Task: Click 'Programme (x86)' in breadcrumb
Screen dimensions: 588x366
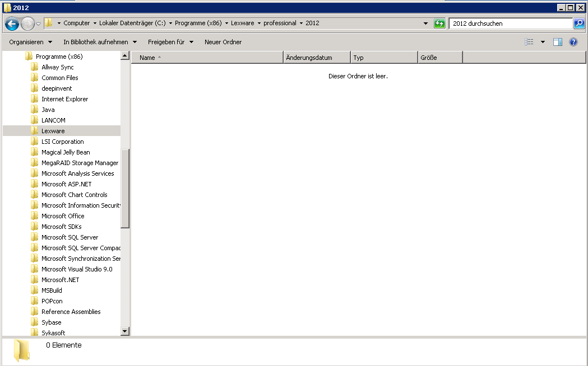Action: pyautogui.click(x=198, y=23)
